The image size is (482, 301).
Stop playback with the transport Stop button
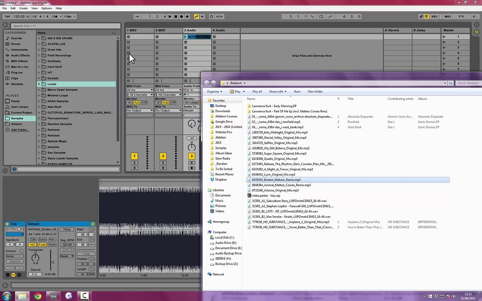click(x=176, y=17)
